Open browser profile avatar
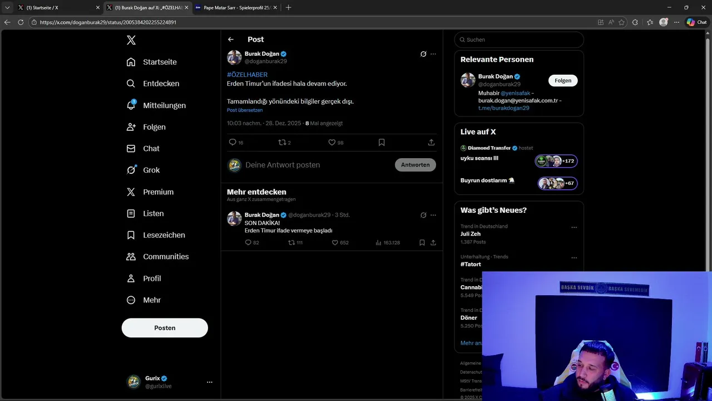Image resolution: width=712 pixels, height=401 pixels. pyautogui.click(x=663, y=22)
